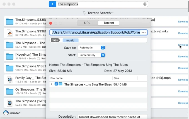Click the music tag
Image resolution: width=189 pixels, height=119 pixels.
71,40
